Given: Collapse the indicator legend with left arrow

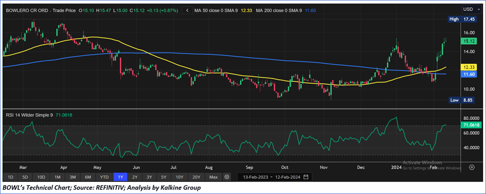Looking at the screenshot, I should pyautogui.click(x=188, y=10).
